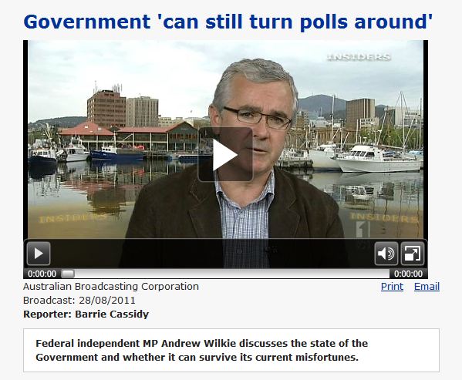This screenshot has width=462, height=380.
Task: Click white INSIDERS watermark in video sky
Action: pyautogui.click(x=359, y=57)
